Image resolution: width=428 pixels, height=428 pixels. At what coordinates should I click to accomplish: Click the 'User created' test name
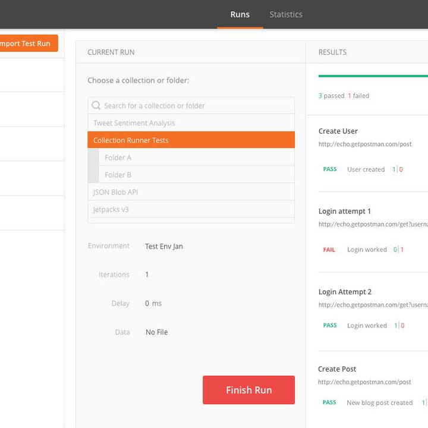[x=366, y=169]
